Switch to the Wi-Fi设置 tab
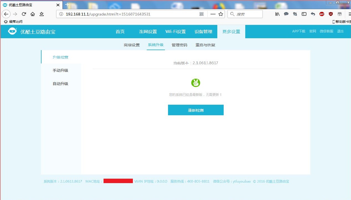Image resolution: width=351 pixels, height=200 pixels. [175, 32]
